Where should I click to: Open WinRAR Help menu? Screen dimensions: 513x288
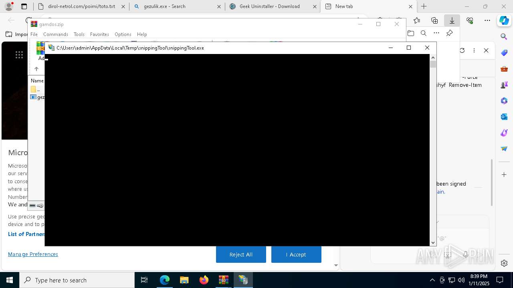point(142,34)
